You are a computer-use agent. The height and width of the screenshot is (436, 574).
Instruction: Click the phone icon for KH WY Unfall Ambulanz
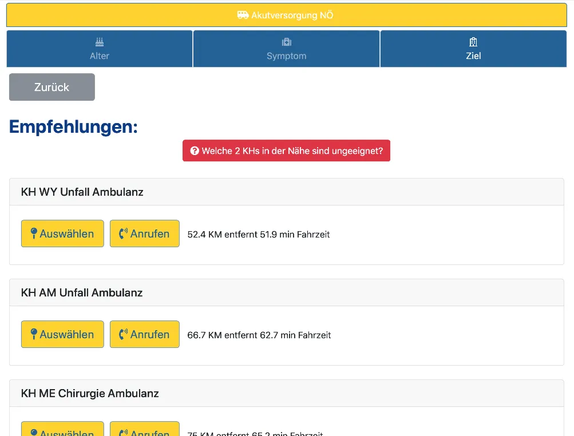(x=123, y=234)
